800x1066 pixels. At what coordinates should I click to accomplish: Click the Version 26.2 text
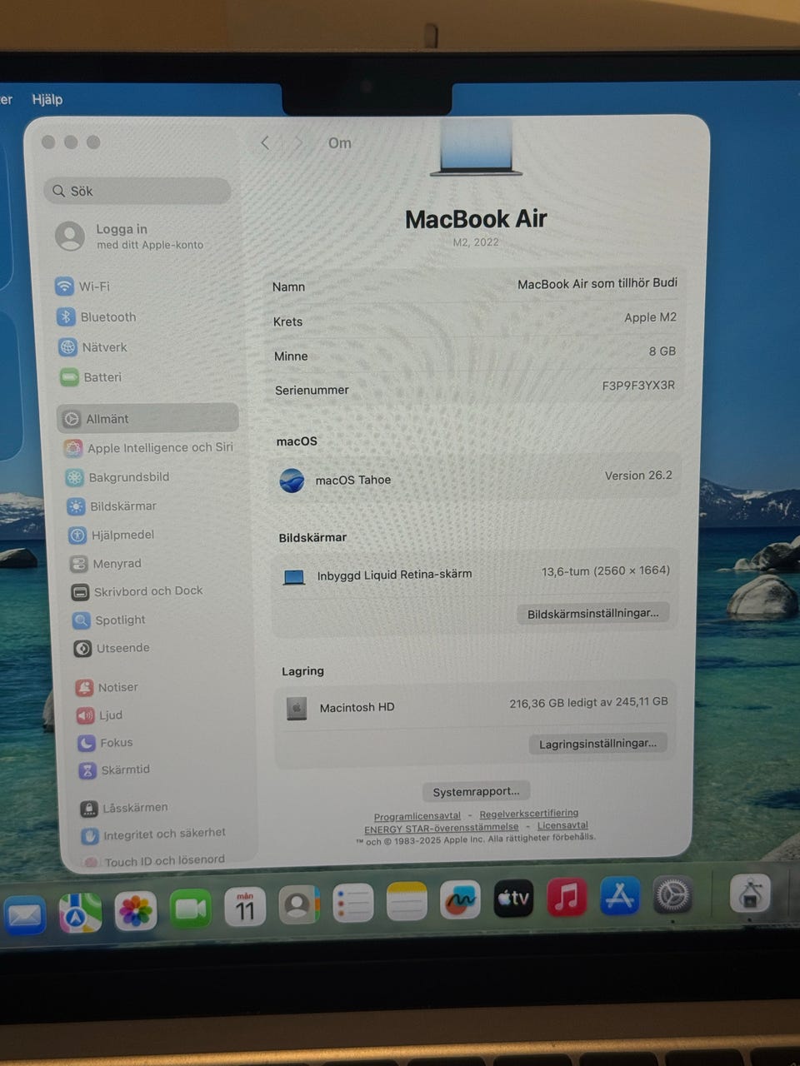(x=638, y=476)
